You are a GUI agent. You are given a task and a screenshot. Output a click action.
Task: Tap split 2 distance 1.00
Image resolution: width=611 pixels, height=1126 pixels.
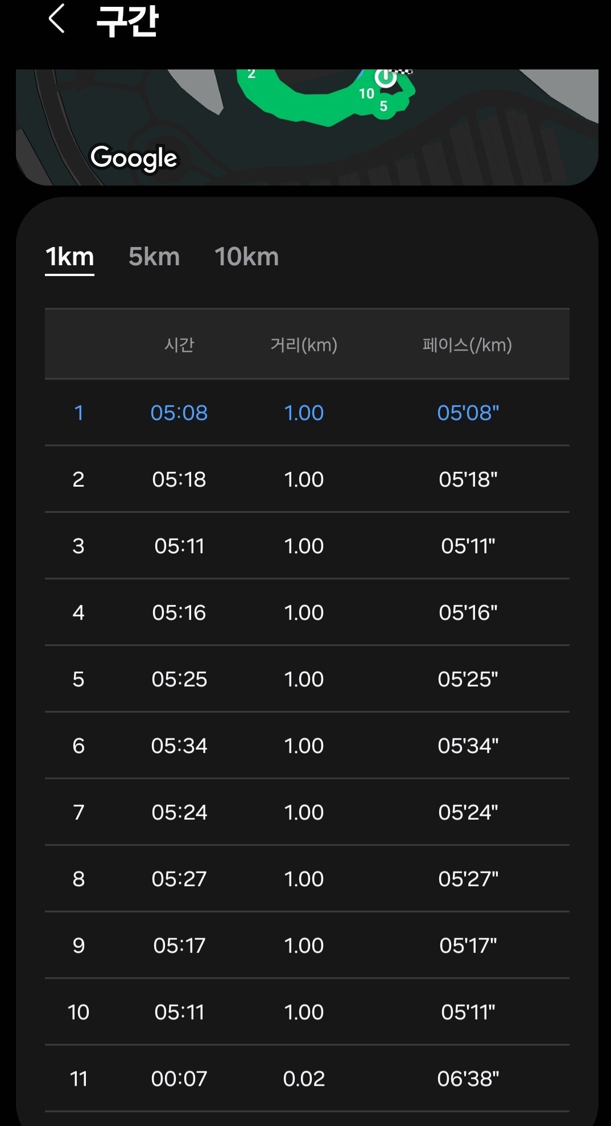click(x=304, y=479)
